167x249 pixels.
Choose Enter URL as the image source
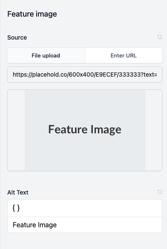point(124,55)
